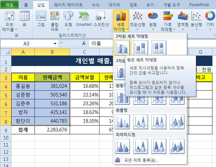The width and height of the screenshot is (216, 167).
Task: Open the Name Box dropdown arrow
Action: pos(55,43)
